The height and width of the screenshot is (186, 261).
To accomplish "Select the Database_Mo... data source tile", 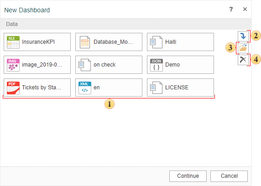I will [x=109, y=42].
